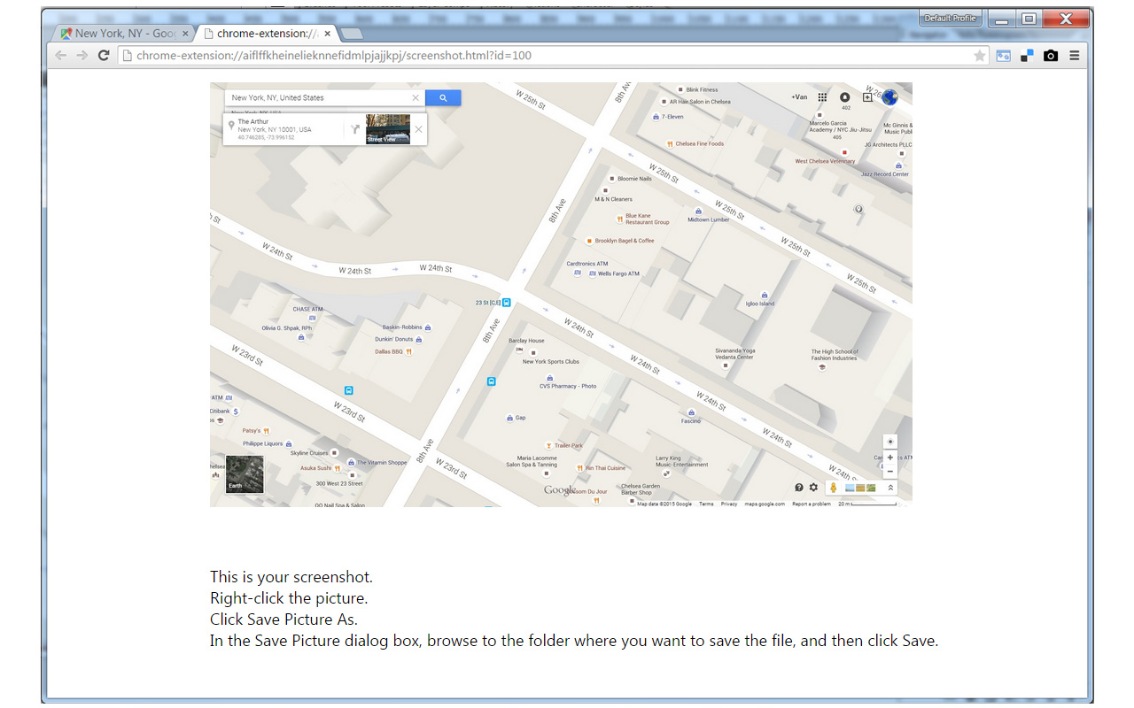The width and height of the screenshot is (1134, 708).
Task: Click the 7-Eleven store marker
Action: click(x=656, y=117)
